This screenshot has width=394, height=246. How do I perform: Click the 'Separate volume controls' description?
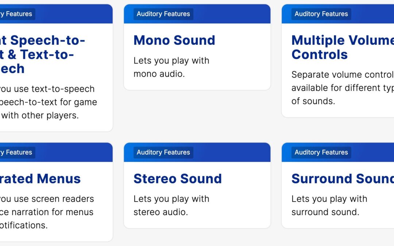click(x=343, y=88)
